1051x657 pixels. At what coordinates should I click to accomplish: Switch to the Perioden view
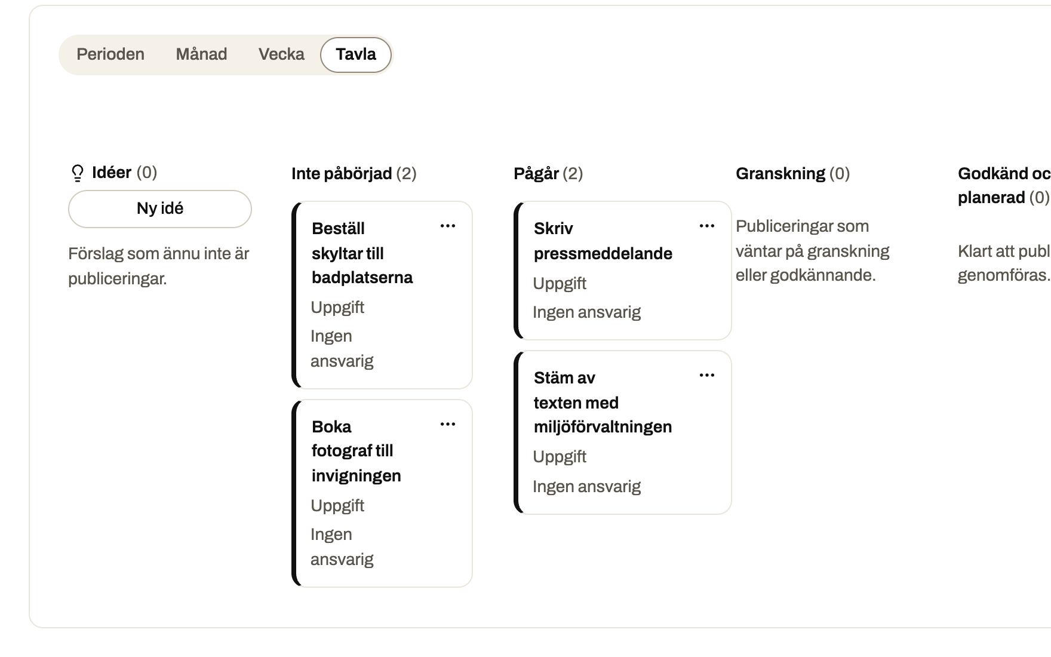pos(110,54)
